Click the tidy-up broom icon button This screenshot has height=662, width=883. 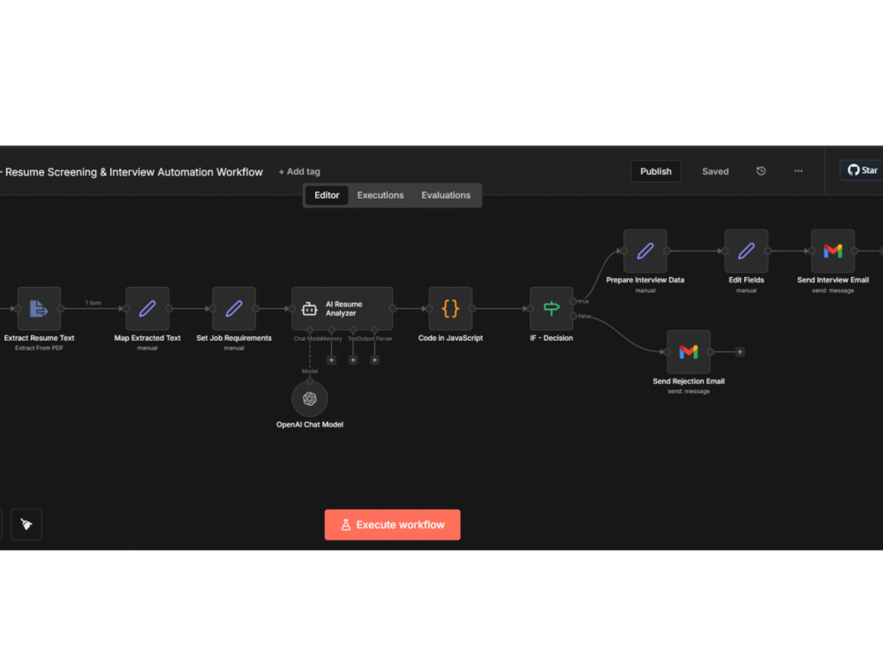tap(26, 524)
